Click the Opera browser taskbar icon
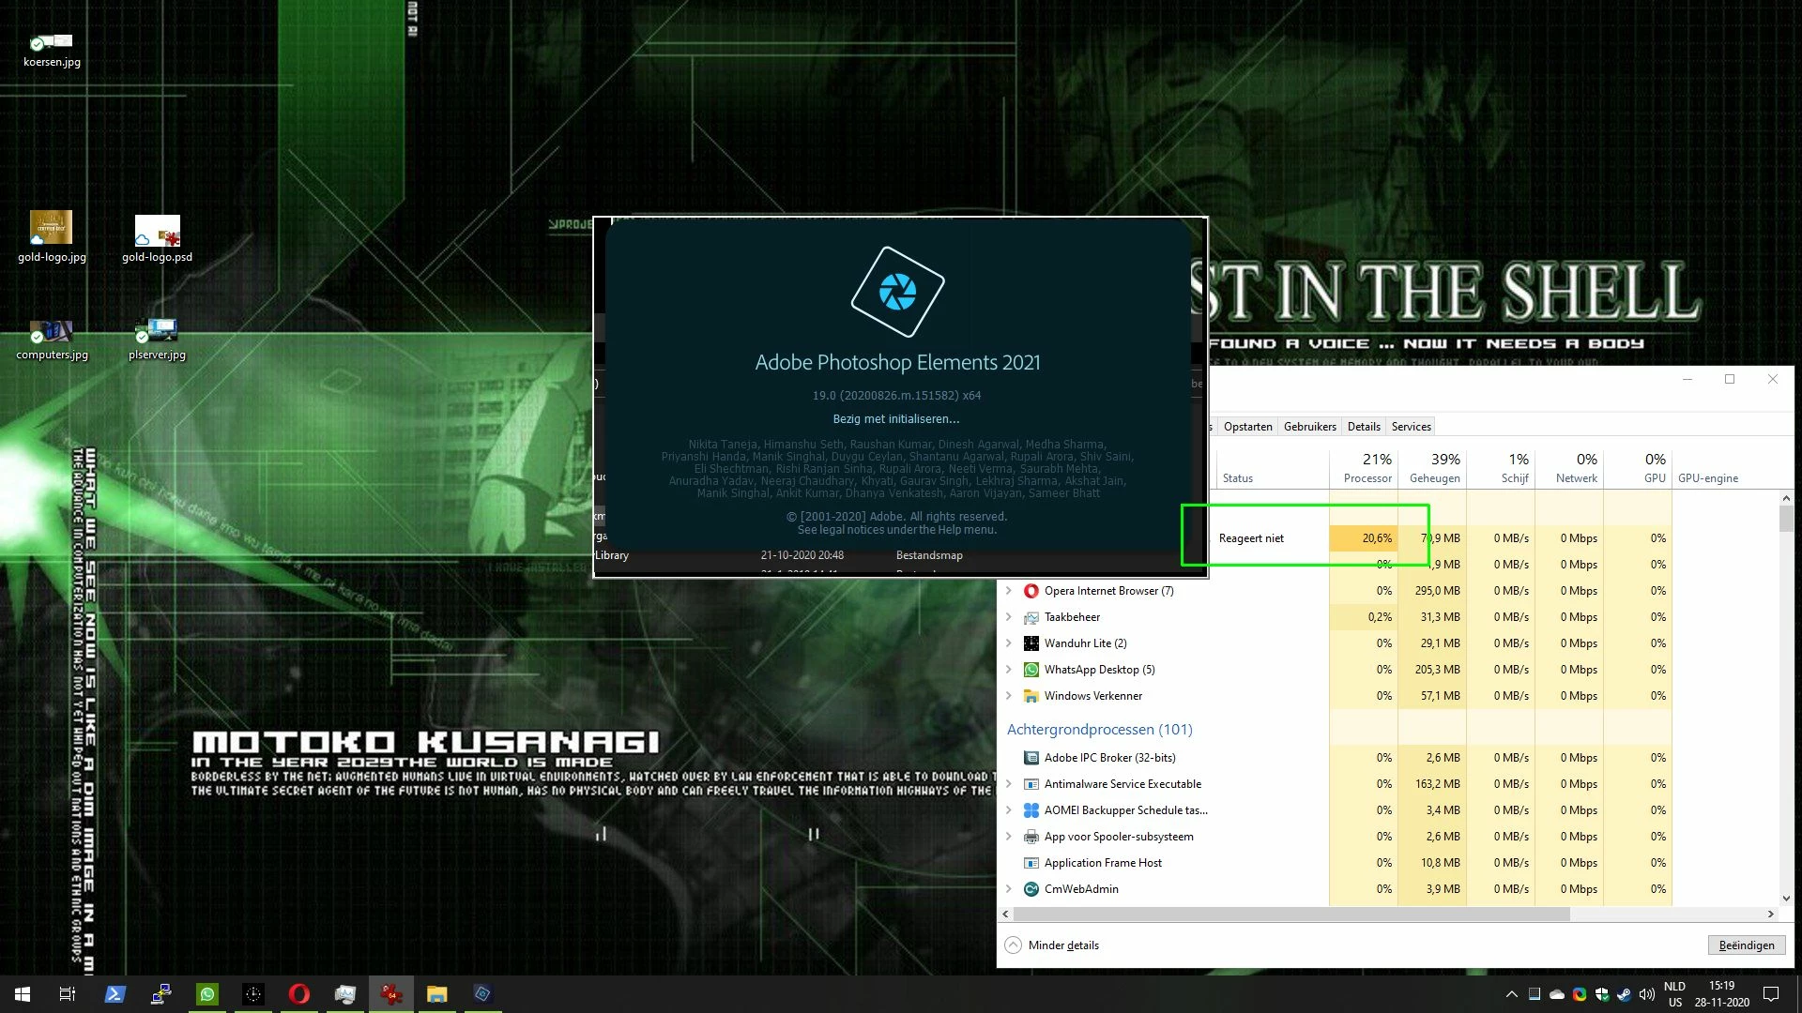The width and height of the screenshot is (1802, 1013). pyautogui.click(x=299, y=994)
